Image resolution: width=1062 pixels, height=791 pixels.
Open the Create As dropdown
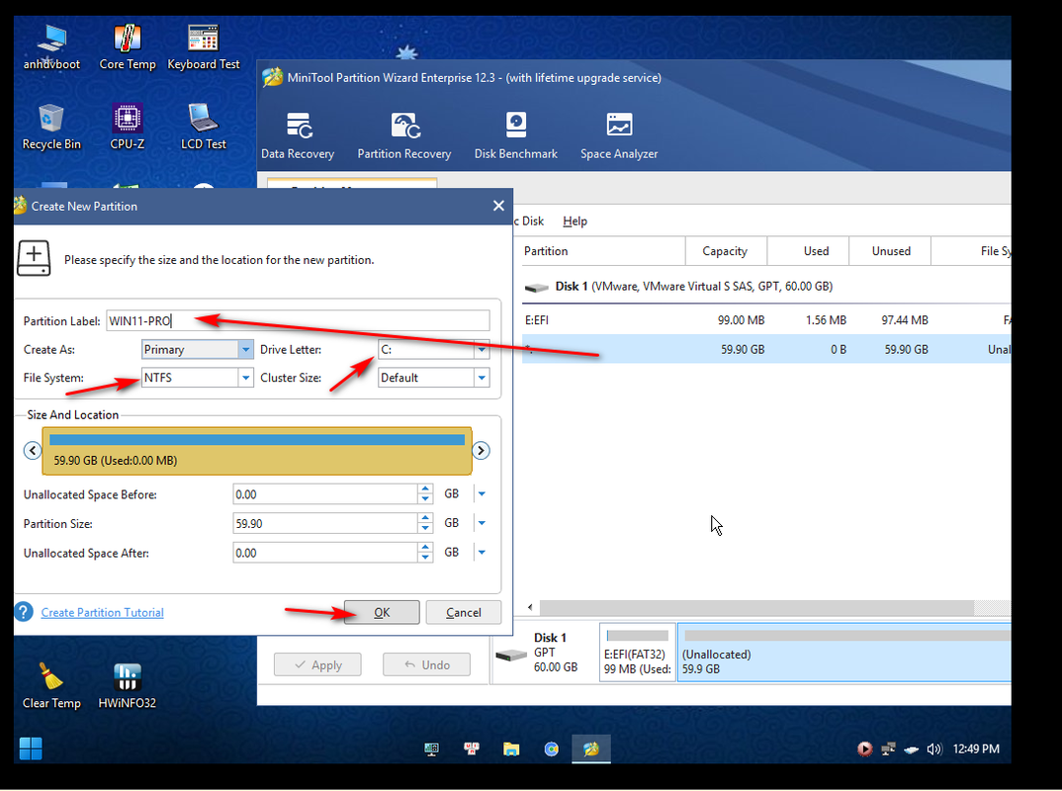pos(246,349)
